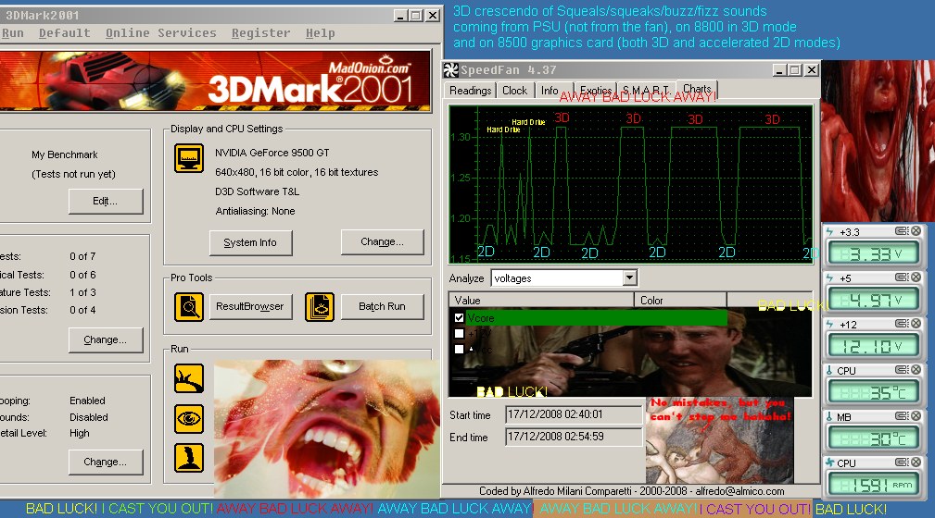Close the +5 voltage gadget
935x518 pixels.
coord(916,277)
